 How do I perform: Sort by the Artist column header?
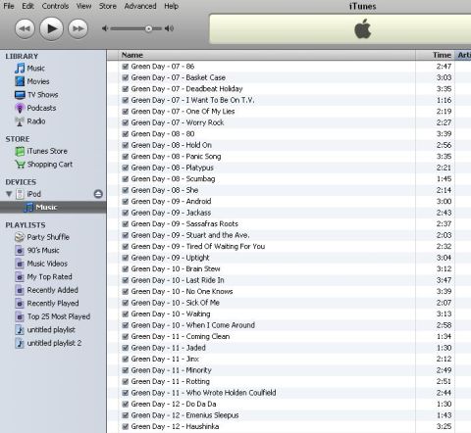(463, 55)
